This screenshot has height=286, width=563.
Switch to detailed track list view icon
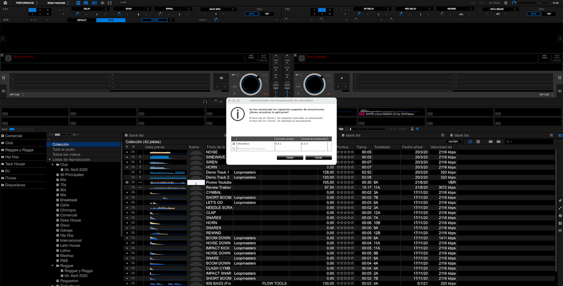(x=470, y=141)
